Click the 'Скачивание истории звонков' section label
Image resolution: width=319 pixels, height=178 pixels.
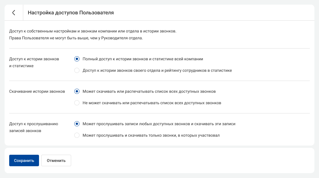pos(37,91)
